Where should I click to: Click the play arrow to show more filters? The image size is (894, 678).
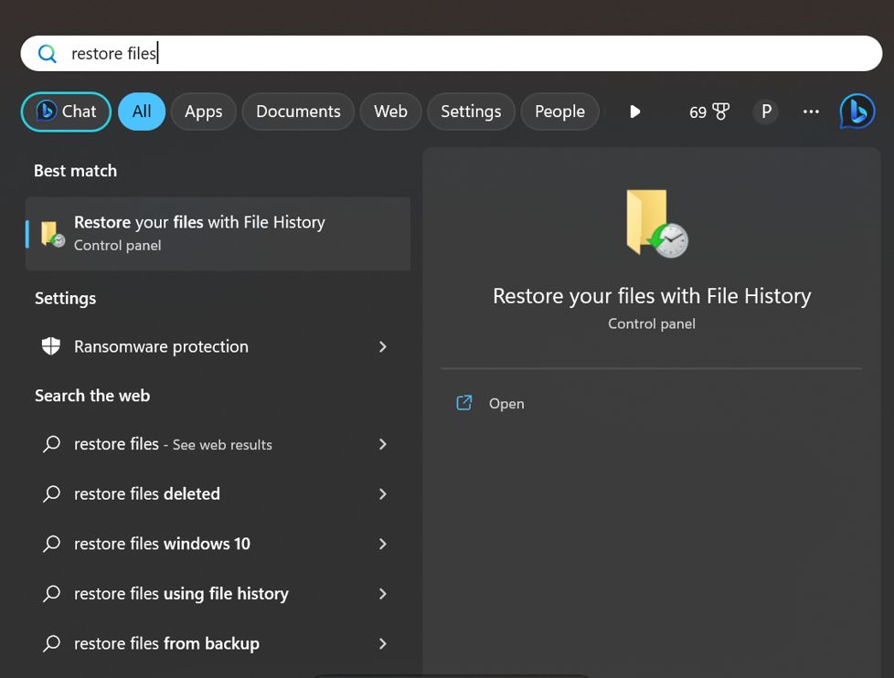(634, 111)
